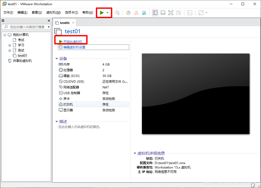Select the 内存 device row
The height and width of the screenshot is (188, 261).
point(94,64)
